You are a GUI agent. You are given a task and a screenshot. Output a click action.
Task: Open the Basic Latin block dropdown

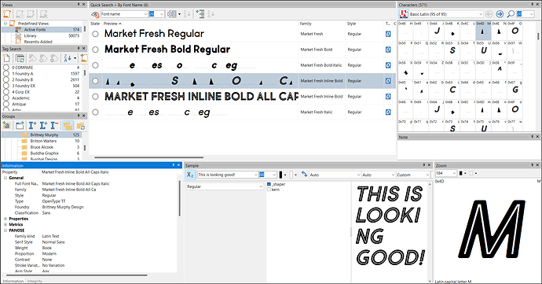click(x=481, y=14)
